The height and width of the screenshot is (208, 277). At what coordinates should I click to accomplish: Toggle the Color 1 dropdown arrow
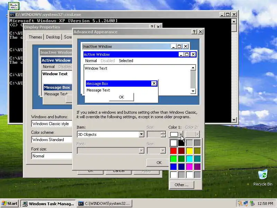click(x=181, y=135)
